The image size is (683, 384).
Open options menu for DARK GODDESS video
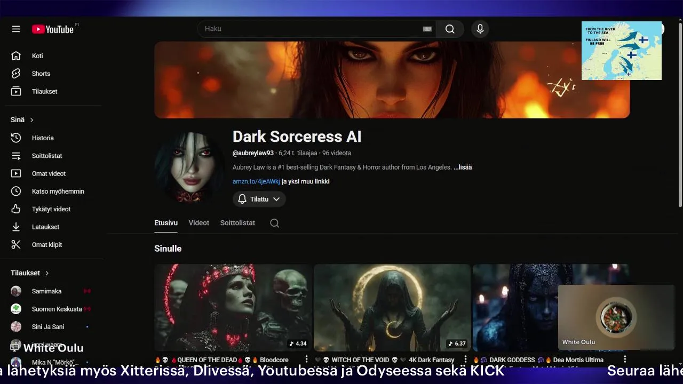point(625,359)
